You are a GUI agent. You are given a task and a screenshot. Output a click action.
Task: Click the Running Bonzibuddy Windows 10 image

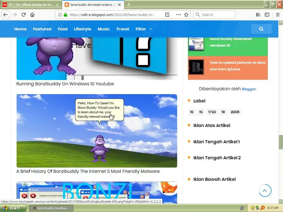point(97,59)
